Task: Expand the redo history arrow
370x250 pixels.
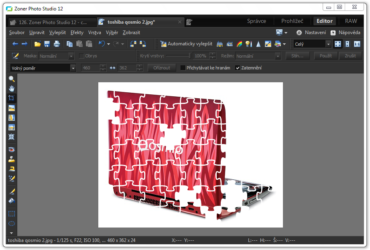Action: point(122,44)
